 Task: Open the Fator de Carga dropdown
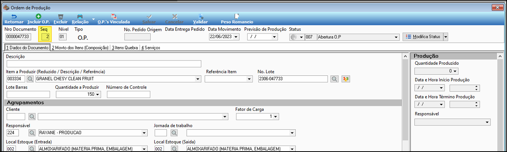[276, 117]
